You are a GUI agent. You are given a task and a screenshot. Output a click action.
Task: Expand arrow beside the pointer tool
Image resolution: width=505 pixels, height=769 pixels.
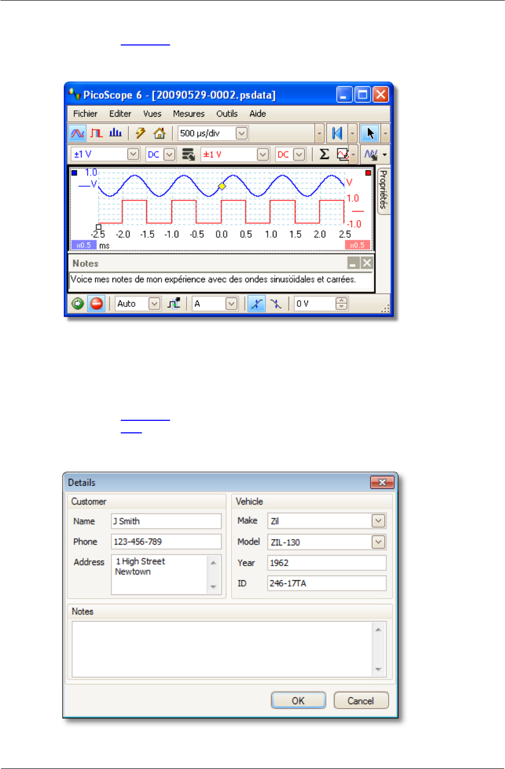pos(385,133)
